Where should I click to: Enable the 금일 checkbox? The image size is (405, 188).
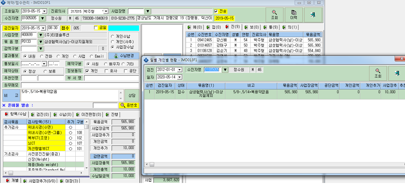[x=96, y=28]
